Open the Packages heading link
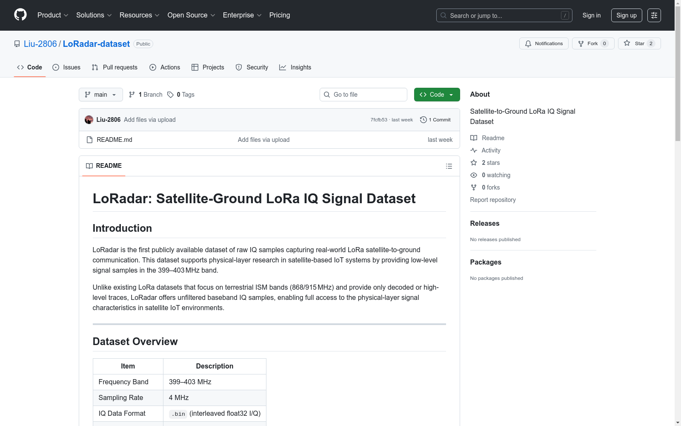Screen dimensions: 681x426 (x=486, y=262)
